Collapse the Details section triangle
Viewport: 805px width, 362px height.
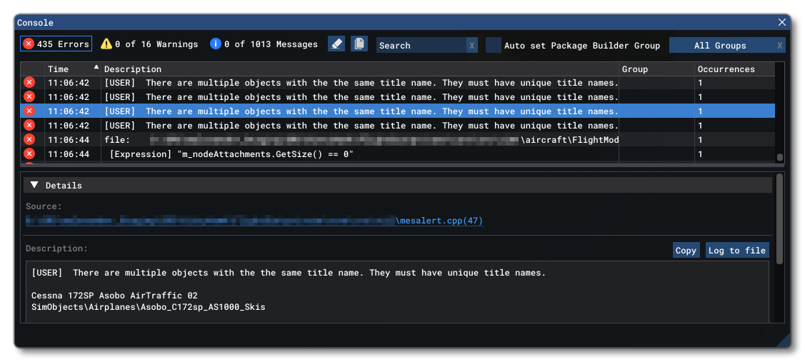tap(34, 185)
